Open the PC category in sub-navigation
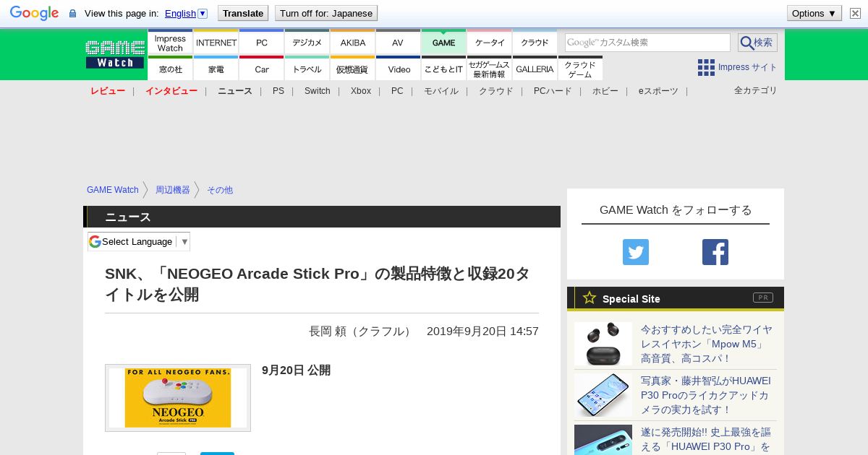 click(x=397, y=91)
